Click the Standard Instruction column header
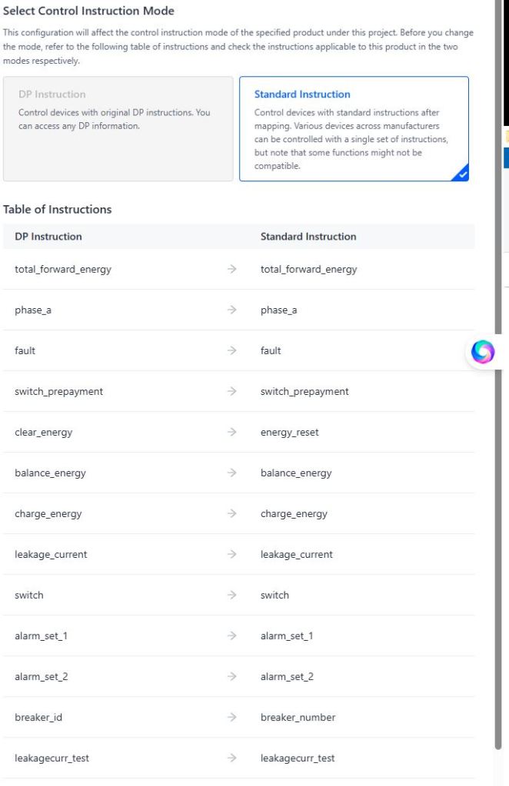Image resolution: width=509 pixels, height=786 pixels. 308,237
